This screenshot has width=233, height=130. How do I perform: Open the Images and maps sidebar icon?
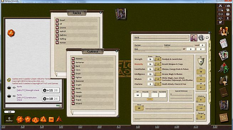pos(224,55)
